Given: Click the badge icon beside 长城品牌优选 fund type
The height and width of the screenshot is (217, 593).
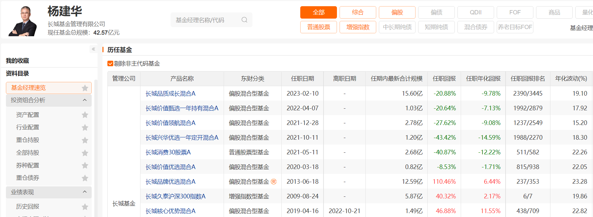Looking at the screenshot, I should pyautogui.click(x=274, y=182).
